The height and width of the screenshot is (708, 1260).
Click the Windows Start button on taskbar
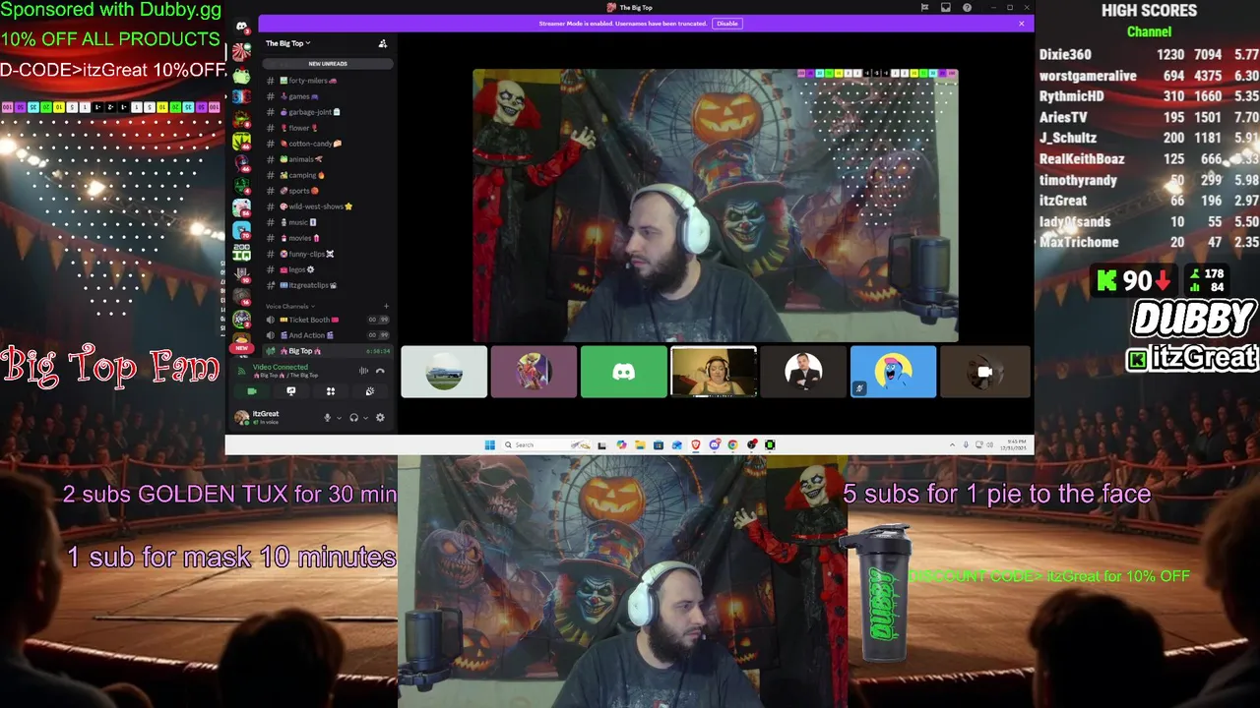[x=489, y=445]
